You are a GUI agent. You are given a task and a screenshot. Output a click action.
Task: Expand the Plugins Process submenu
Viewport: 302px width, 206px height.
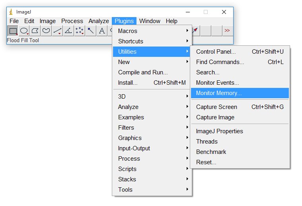152,159
